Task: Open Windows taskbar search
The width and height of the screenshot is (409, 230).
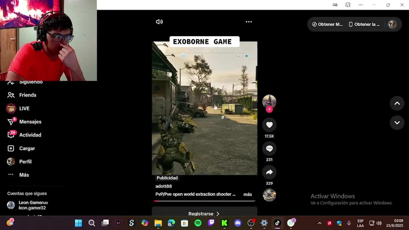Action: [92, 223]
